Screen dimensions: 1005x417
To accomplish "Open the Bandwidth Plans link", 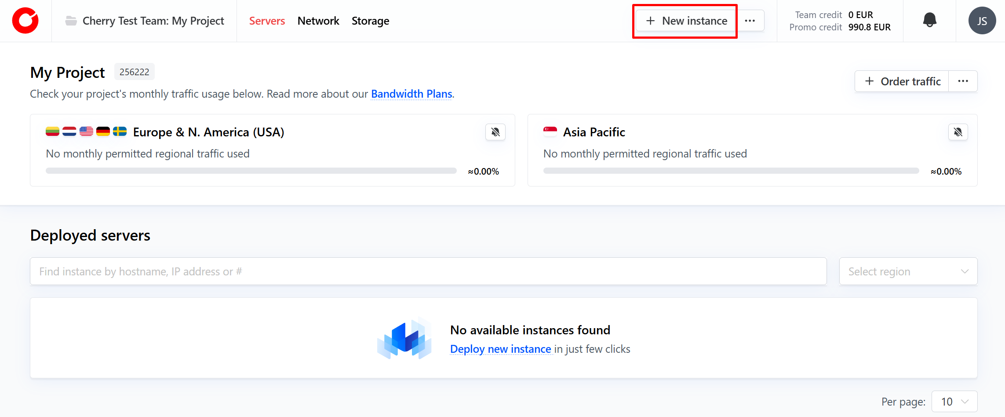I will click(x=411, y=94).
